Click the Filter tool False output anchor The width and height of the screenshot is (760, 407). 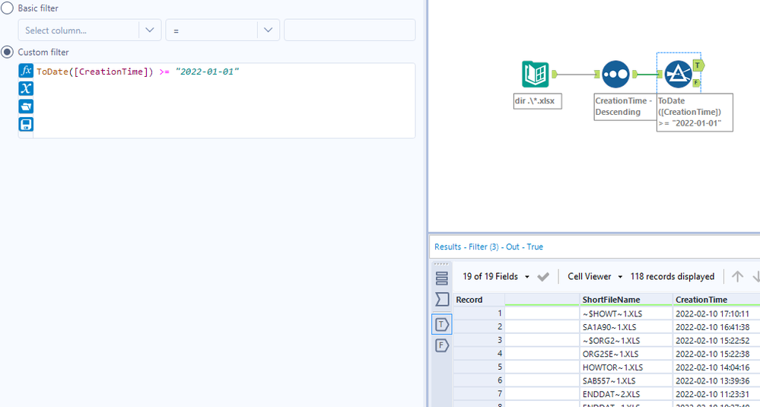point(696,83)
